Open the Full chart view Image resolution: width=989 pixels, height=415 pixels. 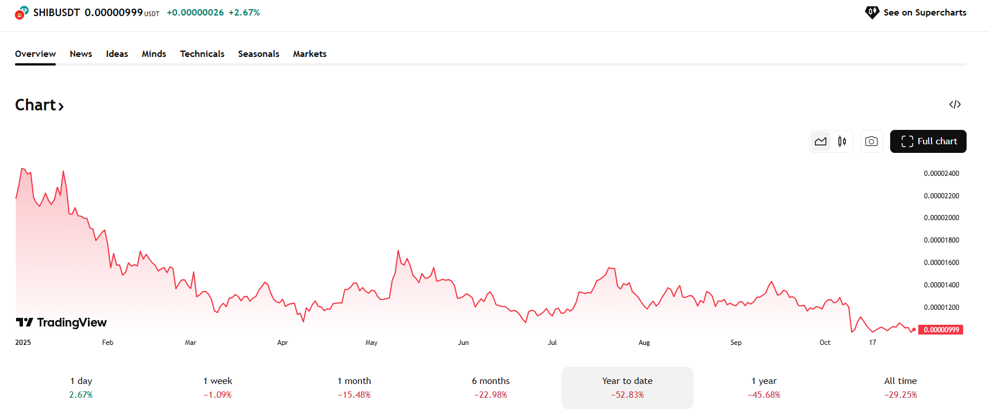pos(928,141)
